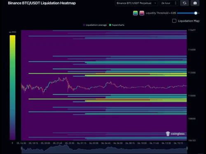The width and height of the screenshot is (206, 154).
Task: Change the 24 hour time range selector
Action: click(169, 3)
